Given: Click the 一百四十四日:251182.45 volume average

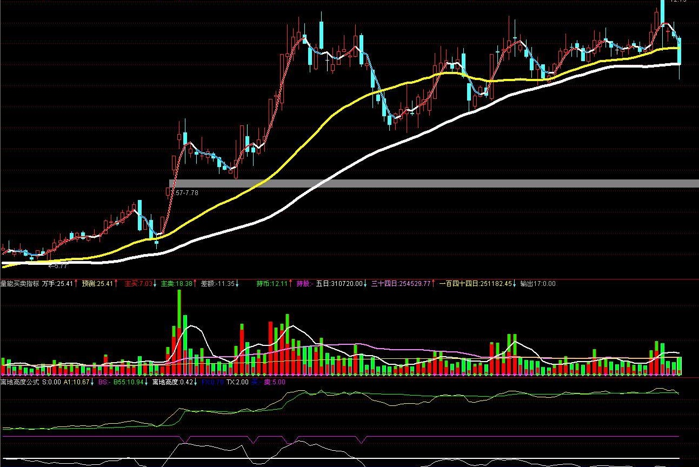Looking at the screenshot, I should pyautogui.click(x=475, y=283).
